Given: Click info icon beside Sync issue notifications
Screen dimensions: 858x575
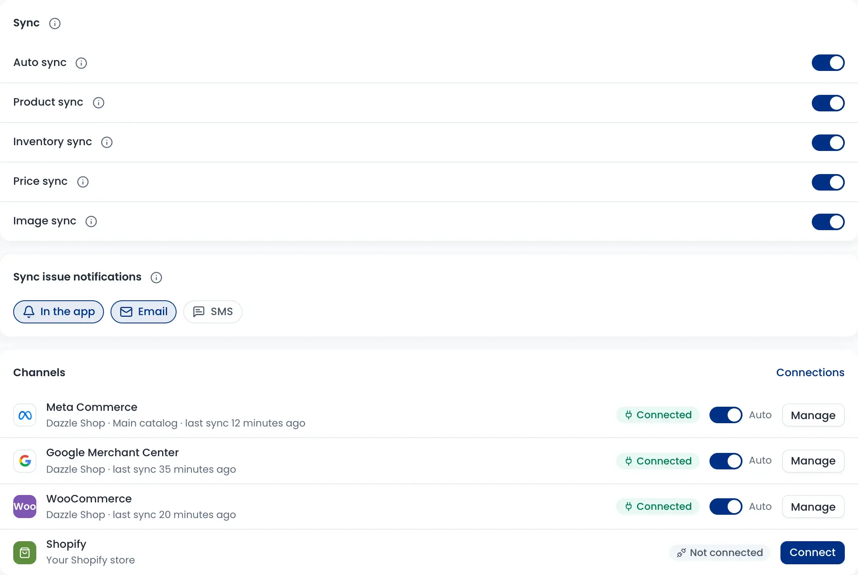Looking at the screenshot, I should click(x=156, y=278).
